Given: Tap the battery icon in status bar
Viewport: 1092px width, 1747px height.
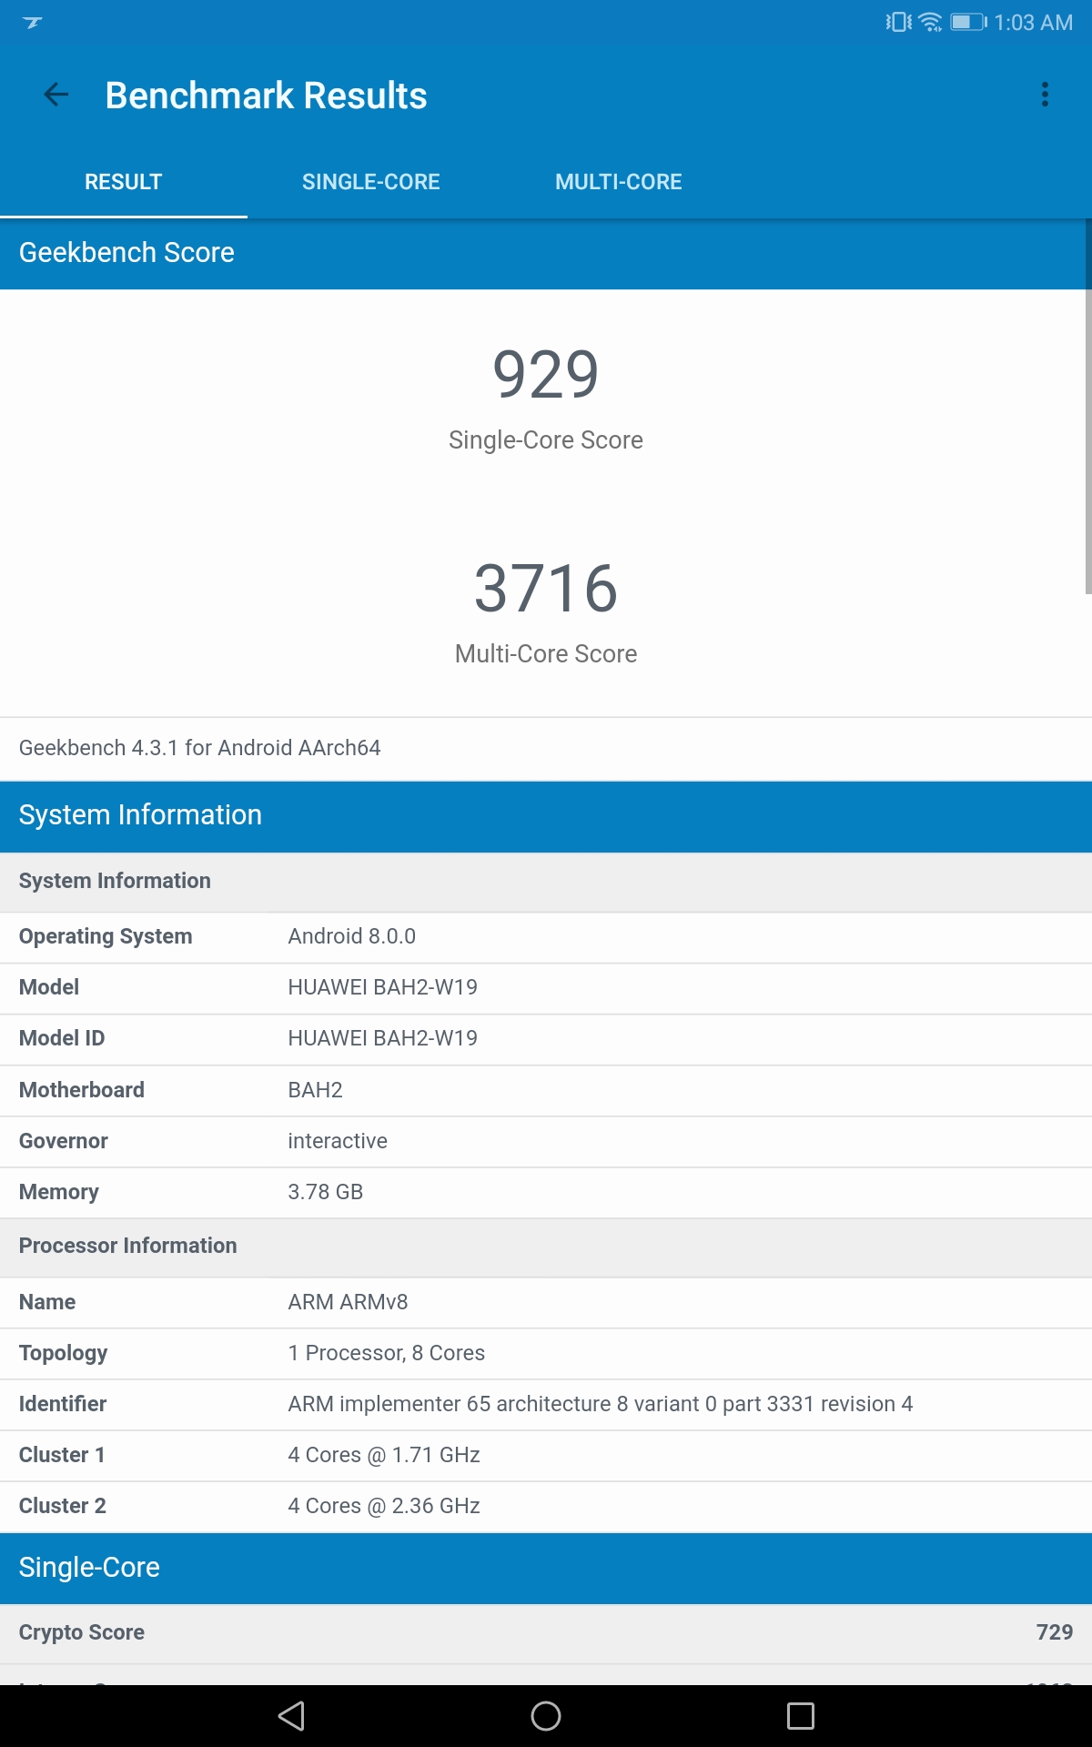Looking at the screenshot, I should [x=967, y=22].
